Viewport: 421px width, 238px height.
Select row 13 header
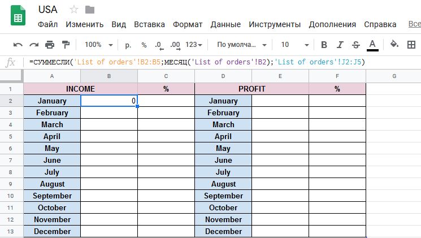pyautogui.click(x=11, y=232)
